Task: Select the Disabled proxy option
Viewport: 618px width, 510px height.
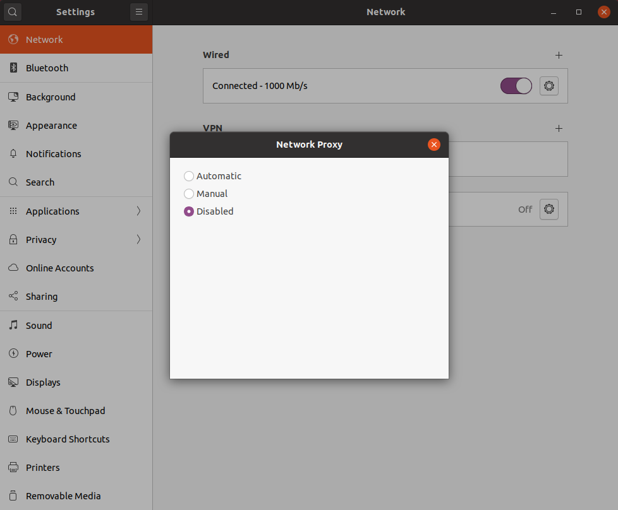Action: point(189,211)
